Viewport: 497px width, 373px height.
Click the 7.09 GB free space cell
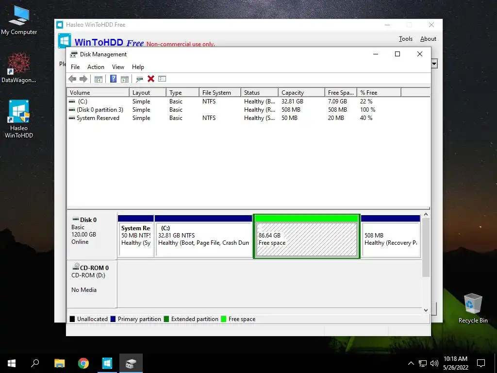[338, 102]
